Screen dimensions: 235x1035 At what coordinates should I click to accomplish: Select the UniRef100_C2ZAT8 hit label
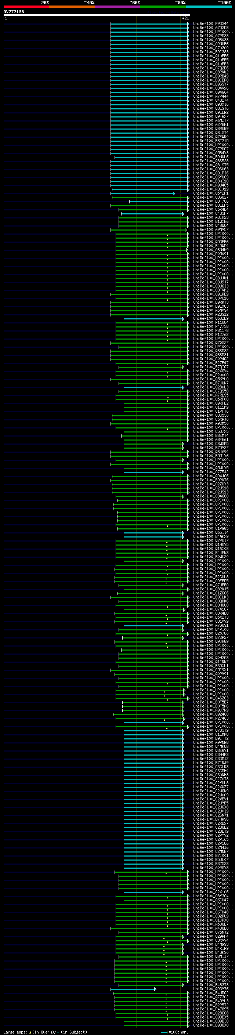point(210,779)
